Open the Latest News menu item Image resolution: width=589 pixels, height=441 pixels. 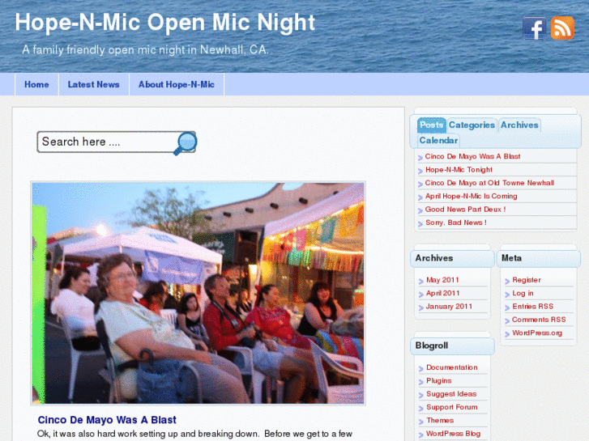pos(94,84)
